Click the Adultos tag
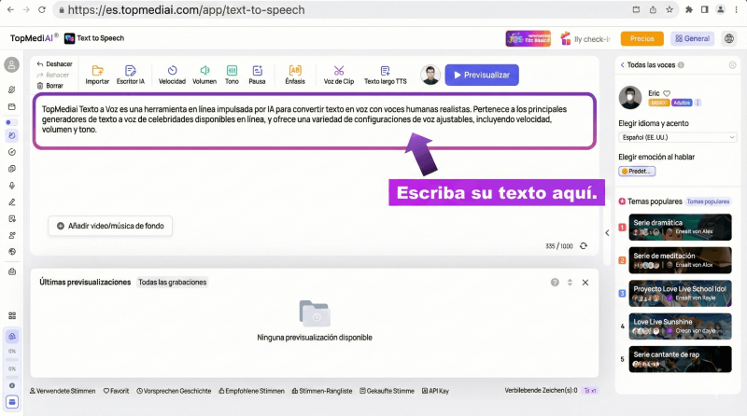Image resolution: width=747 pixels, height=416 pixels. click(x=682, y=103)
